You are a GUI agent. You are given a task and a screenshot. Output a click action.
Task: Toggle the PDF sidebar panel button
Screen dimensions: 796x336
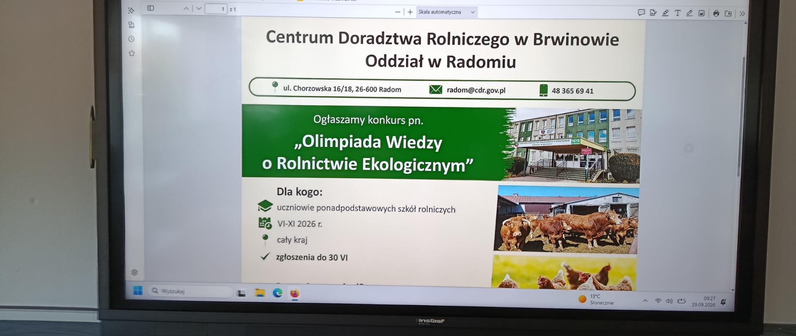point(150,8)
